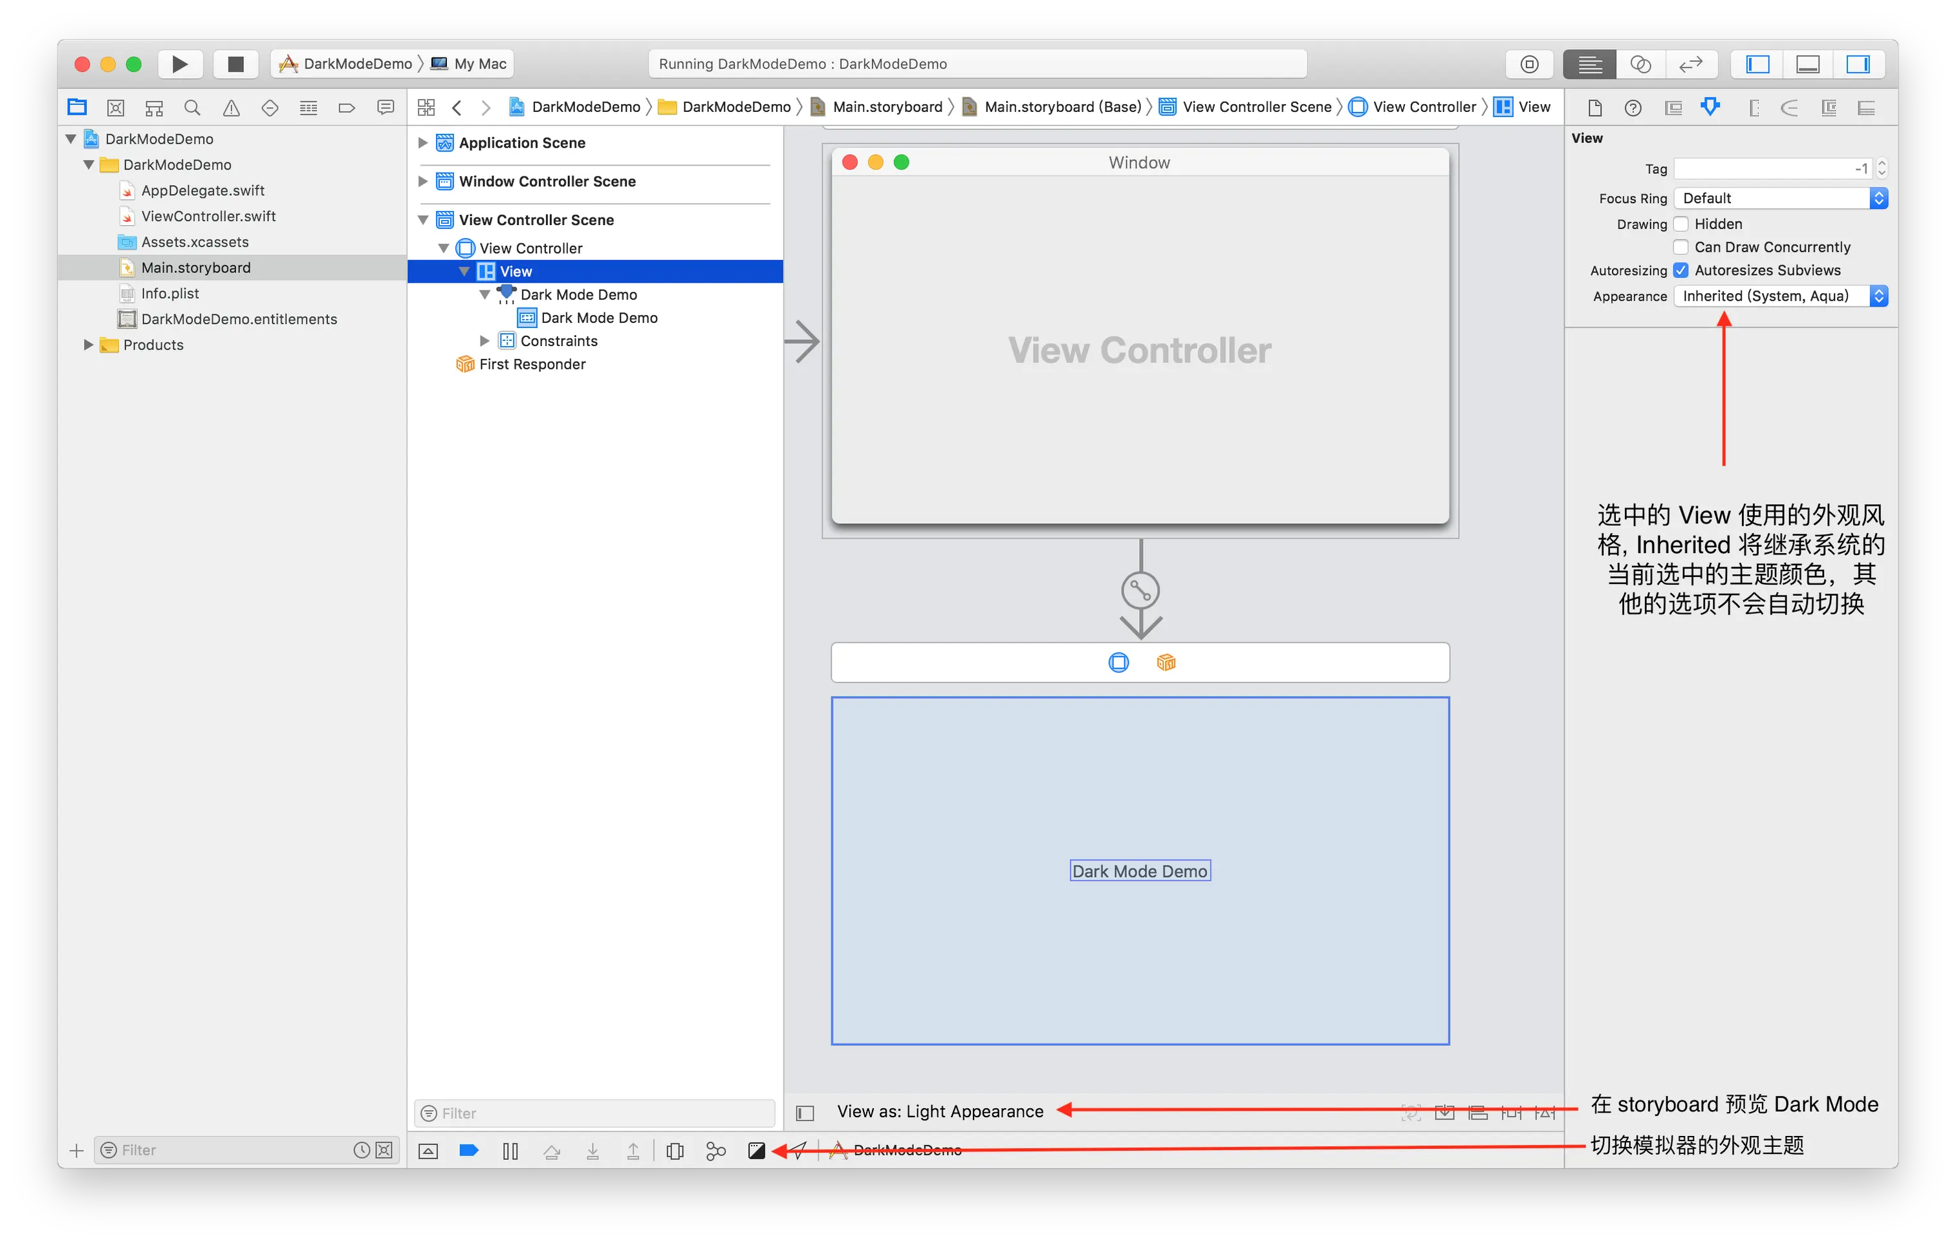1956x1244 pixels.
Task: Click the appearance override icon
Action: click(756, 1150)
